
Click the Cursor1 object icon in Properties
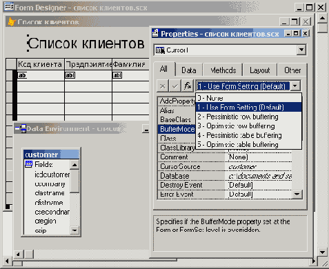tap(160, 50)
